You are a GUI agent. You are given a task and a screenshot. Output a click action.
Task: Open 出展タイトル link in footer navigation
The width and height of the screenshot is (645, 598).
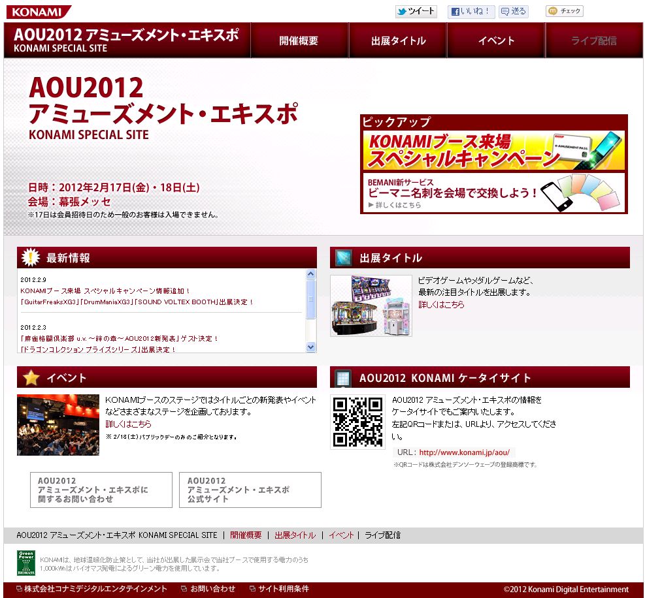tap(295, 535)
